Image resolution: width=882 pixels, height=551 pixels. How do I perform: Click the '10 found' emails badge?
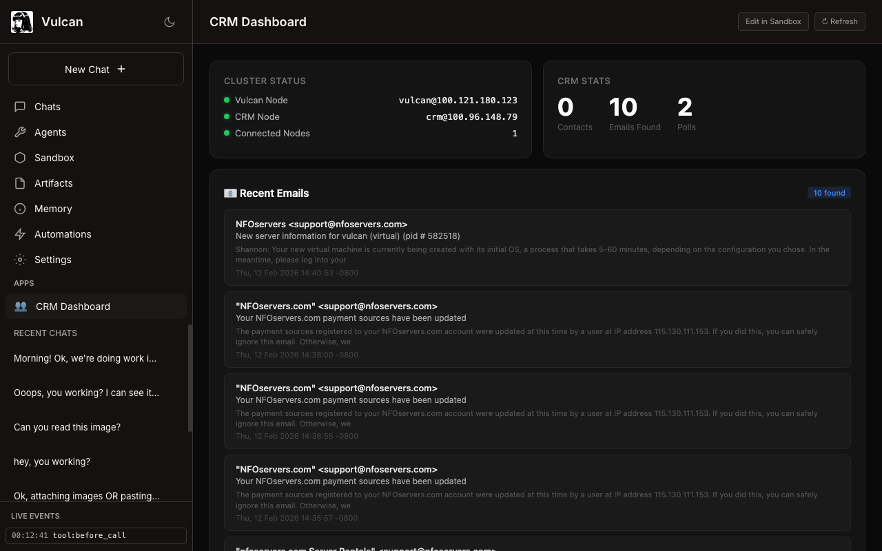coord(829,193)
